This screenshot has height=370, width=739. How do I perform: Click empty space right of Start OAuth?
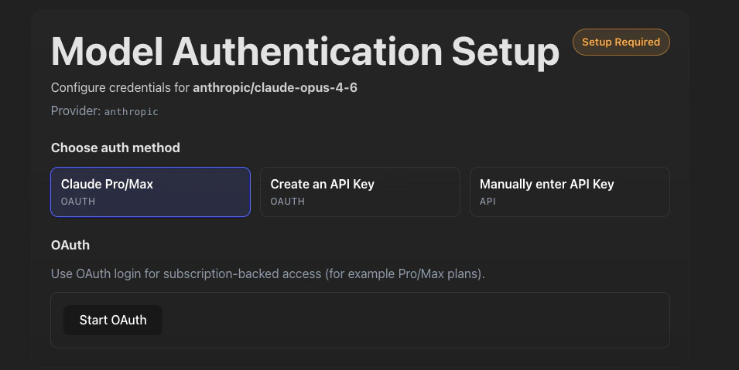click(x=410, y=320)
